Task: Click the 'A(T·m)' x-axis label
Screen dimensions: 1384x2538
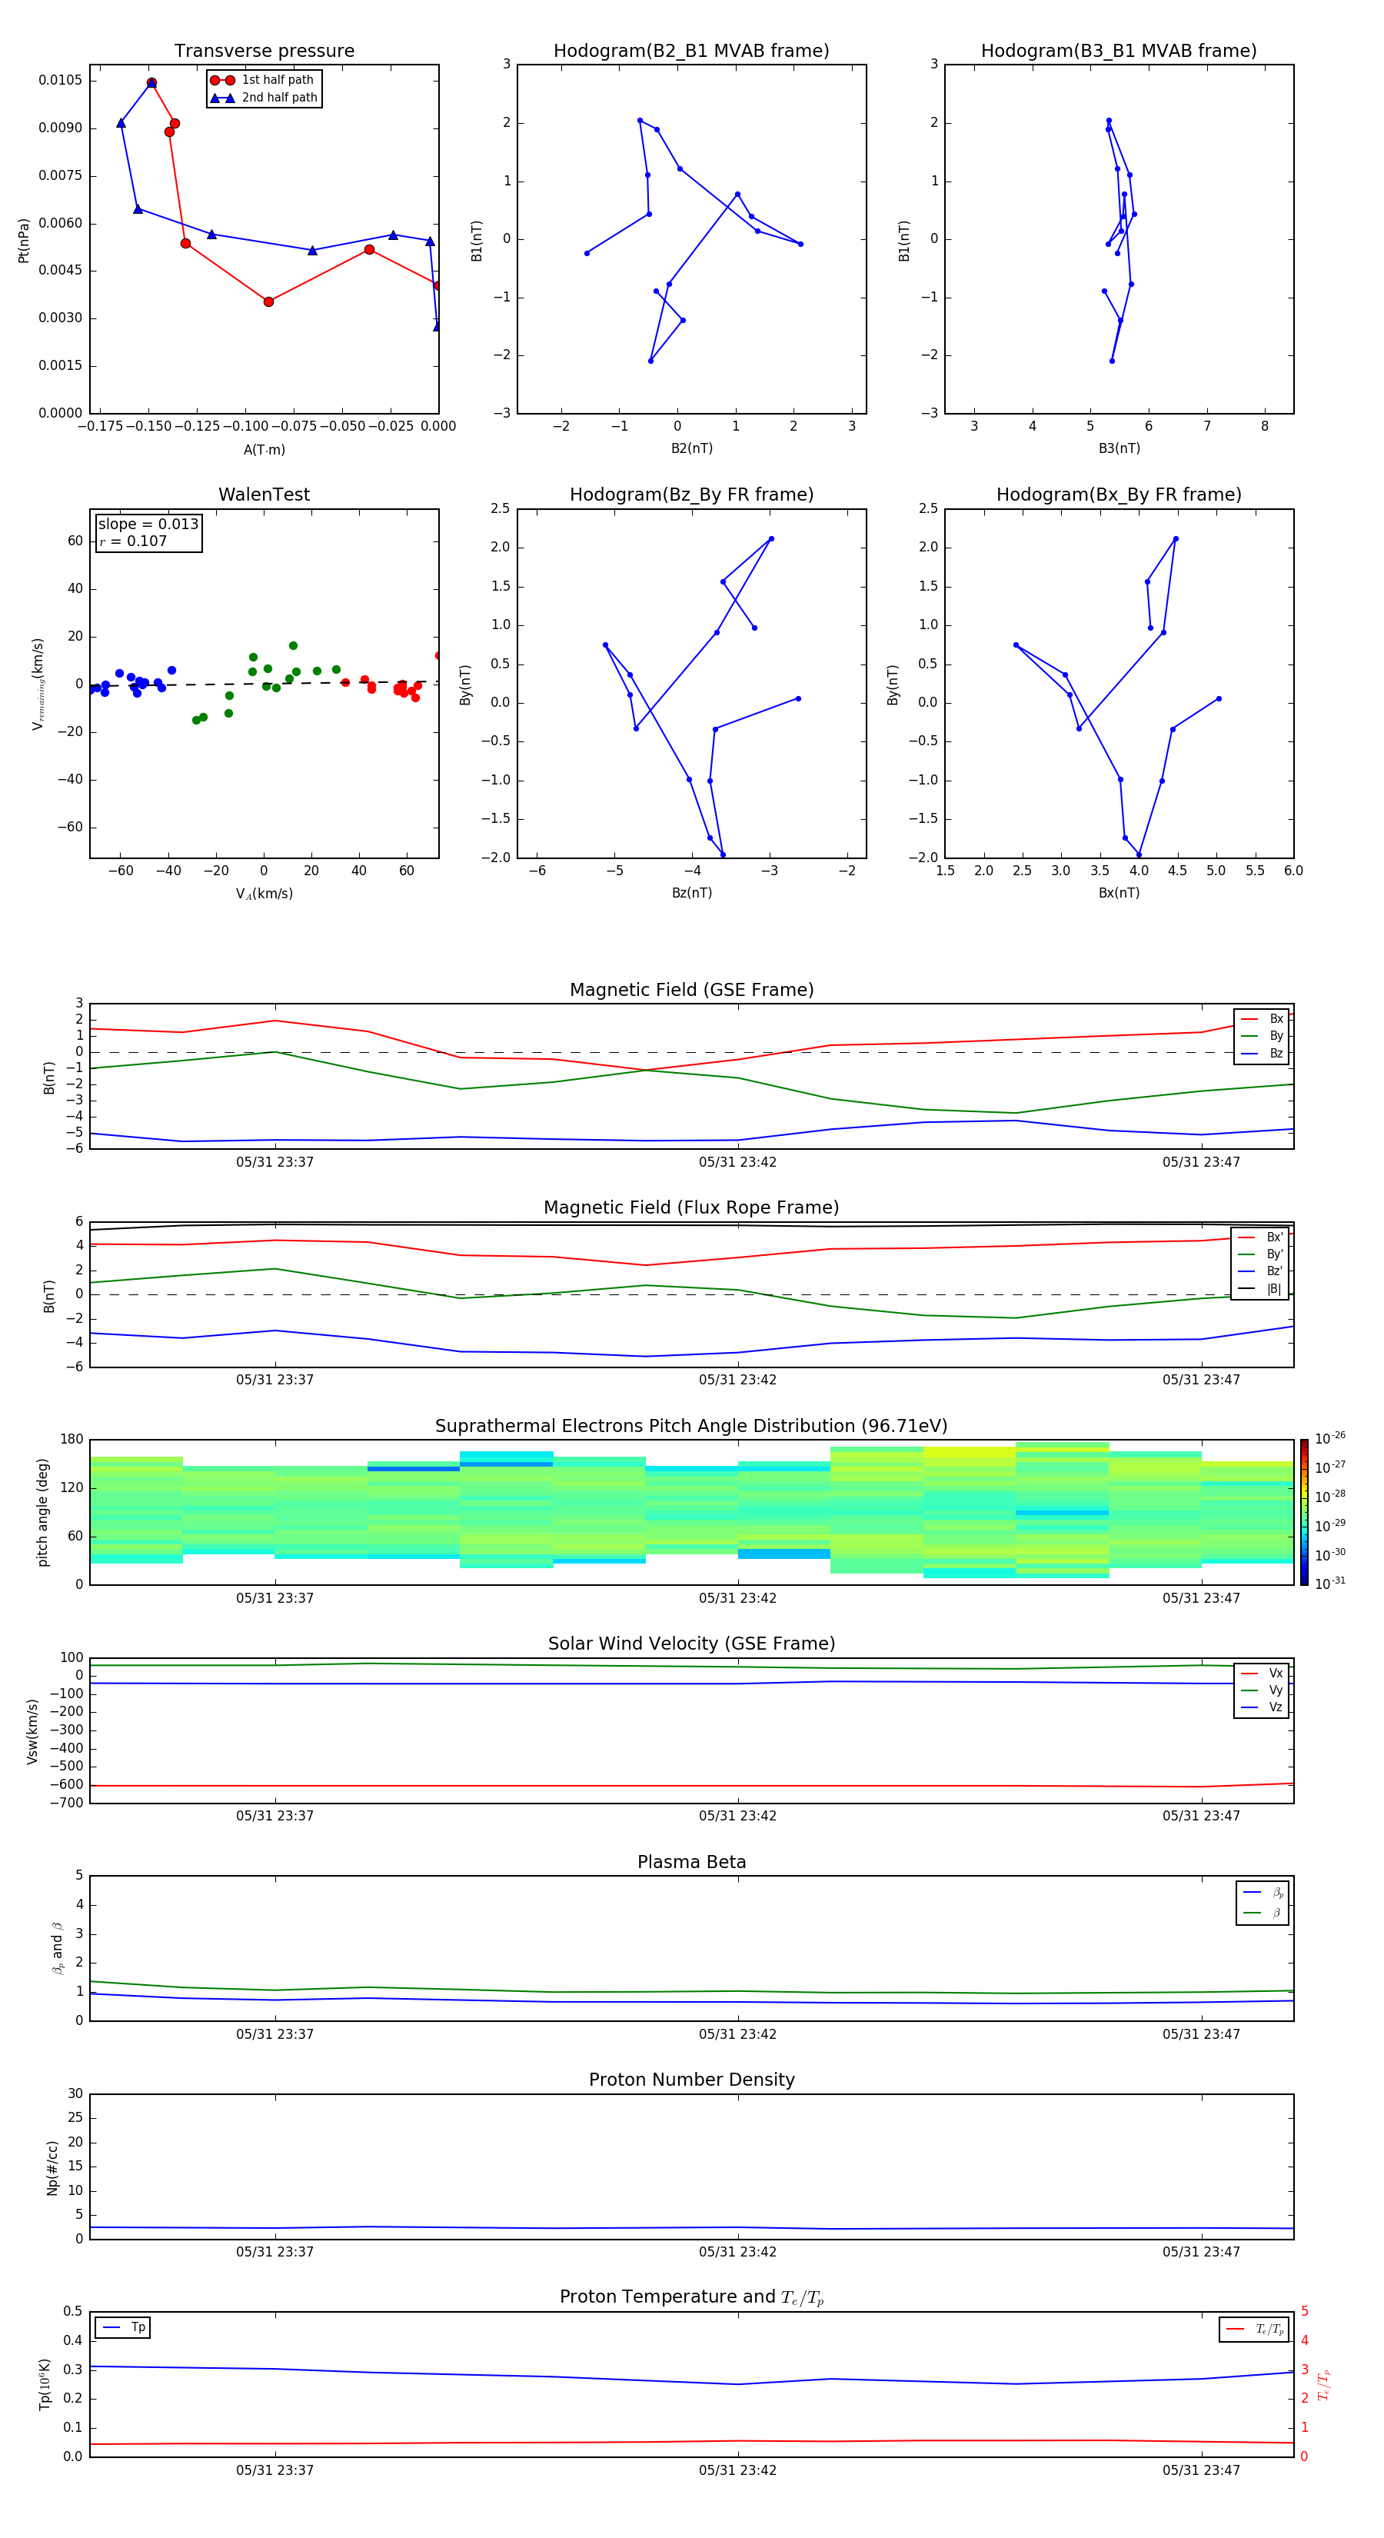Action: [x=264, y=450]
